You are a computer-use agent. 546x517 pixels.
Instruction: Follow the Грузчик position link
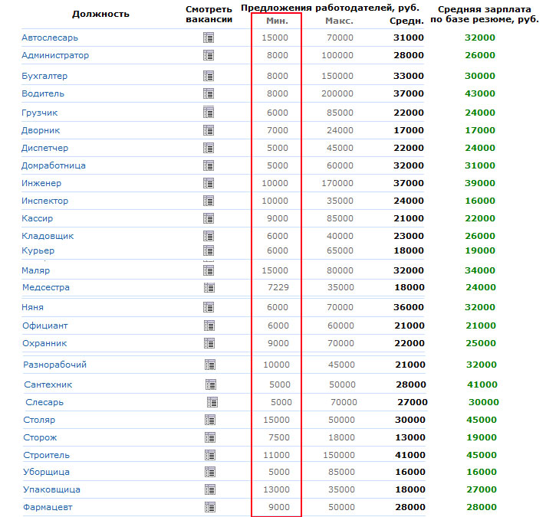pos(40,113)
